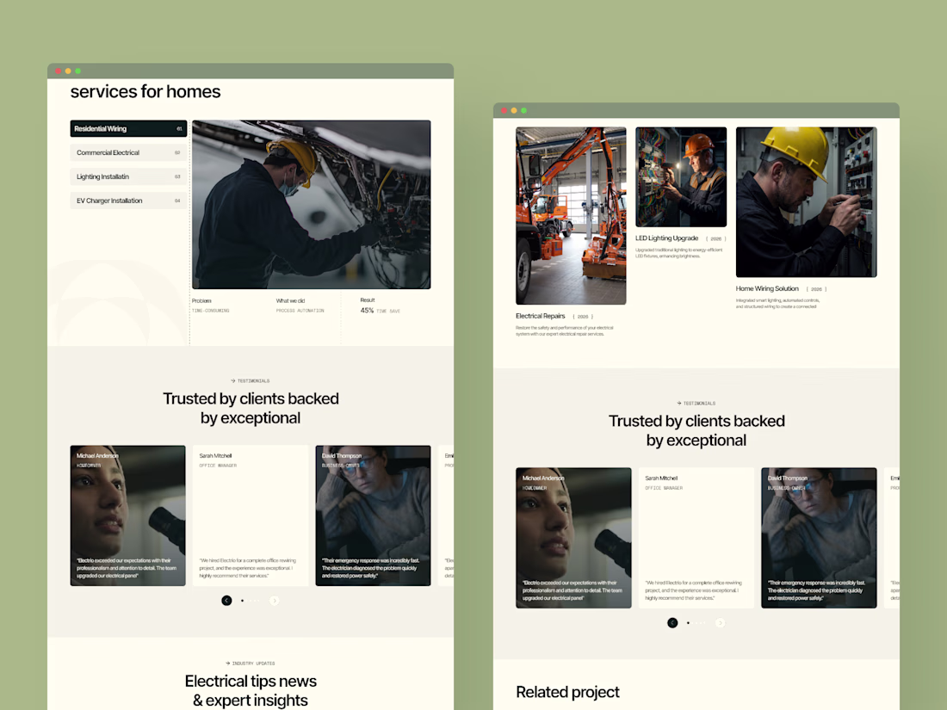Select David Thompson testimonial card in right window
Screen dimensions: 947x710
pos(819,538)
